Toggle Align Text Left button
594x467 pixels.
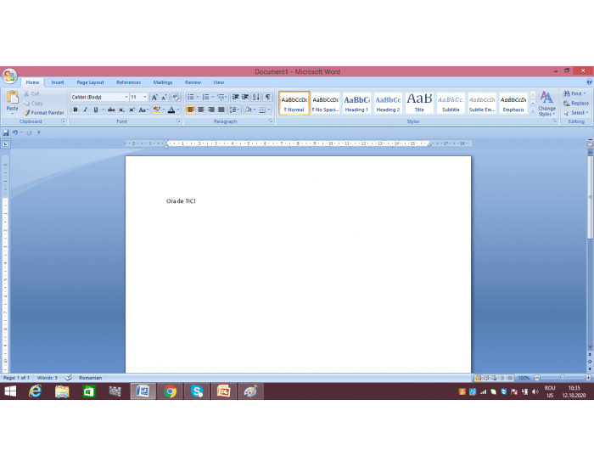[191, 110]
